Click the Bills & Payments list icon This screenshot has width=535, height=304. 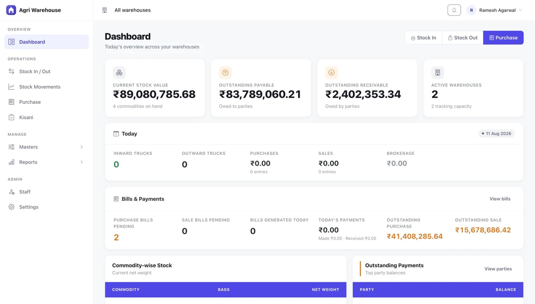[x=116, y=199]
